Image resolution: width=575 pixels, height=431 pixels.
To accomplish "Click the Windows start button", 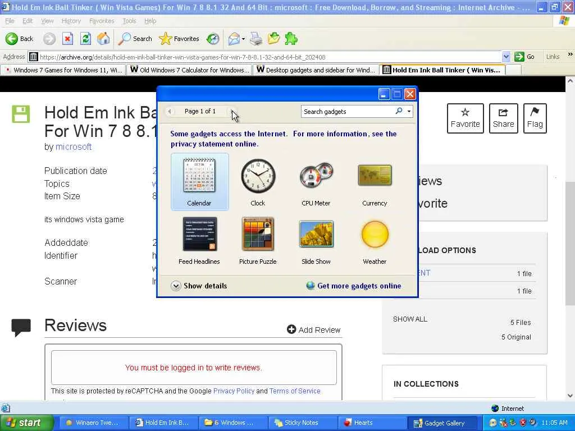I will pyautogui.click(x=26, y=423).
